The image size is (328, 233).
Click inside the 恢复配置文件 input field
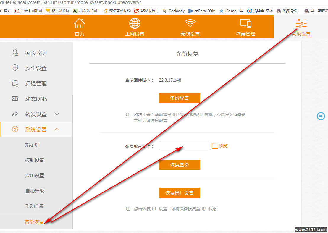click(184, 146)
